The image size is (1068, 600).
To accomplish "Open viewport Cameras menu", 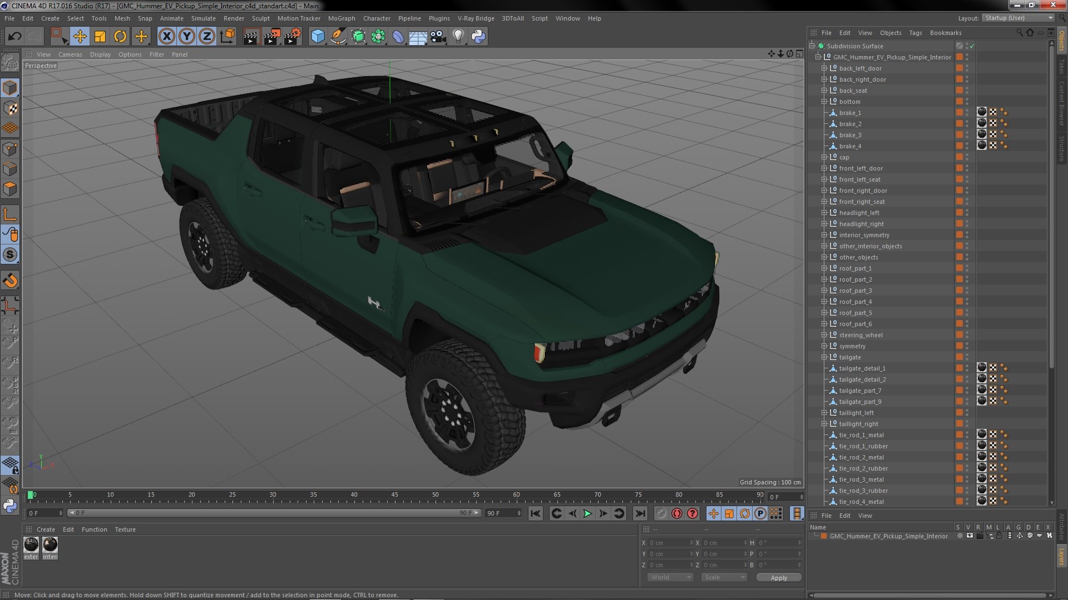I will (70, 54).
